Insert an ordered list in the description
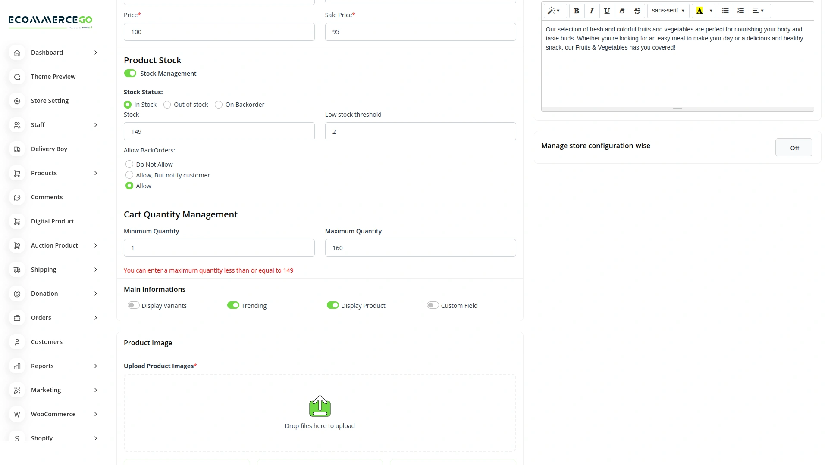Screen dimensions: 828x465 740,11
